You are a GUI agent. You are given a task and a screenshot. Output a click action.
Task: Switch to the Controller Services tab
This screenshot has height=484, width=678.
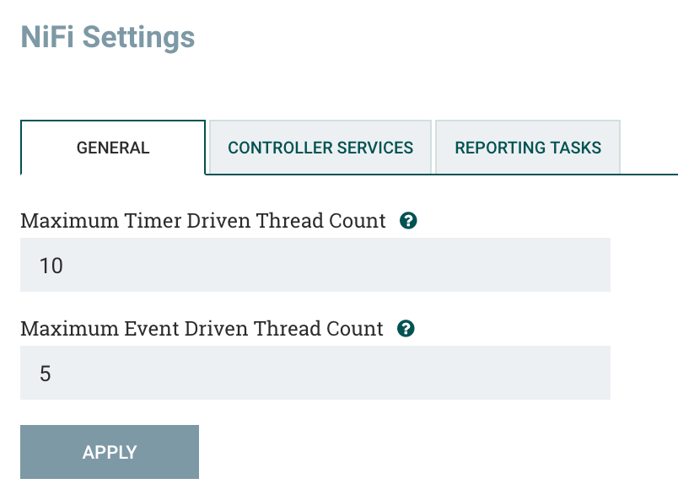pos(320,148)
